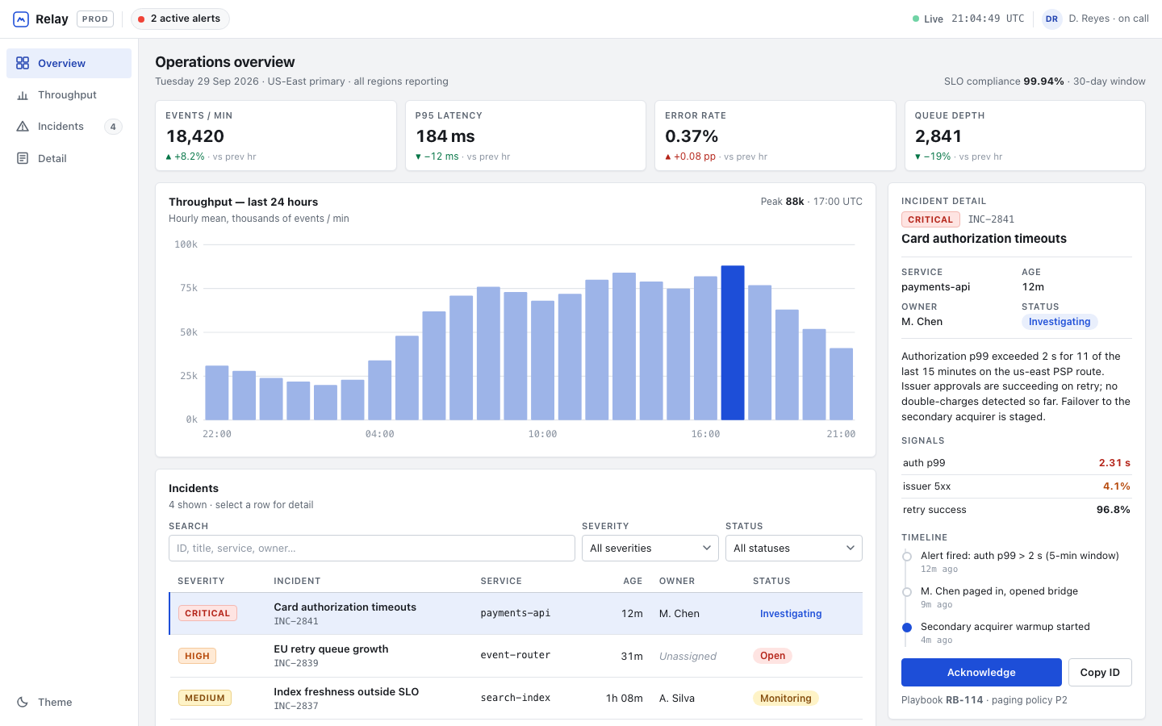Toggle Theme moon icon
This screenshot has width=1162, height=726.
pos(23,702)
